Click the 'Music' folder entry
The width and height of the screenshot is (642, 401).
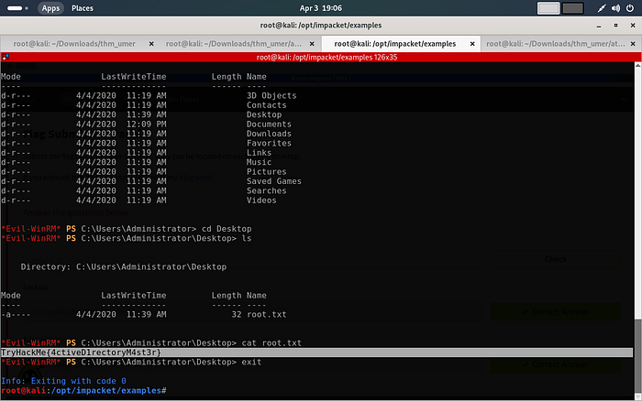[259, 162]
